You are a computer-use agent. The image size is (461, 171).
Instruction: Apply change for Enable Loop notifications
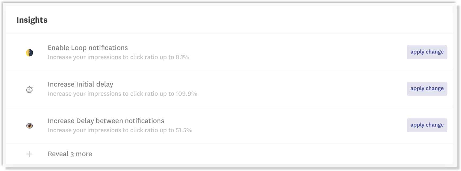tap(427, 52)
